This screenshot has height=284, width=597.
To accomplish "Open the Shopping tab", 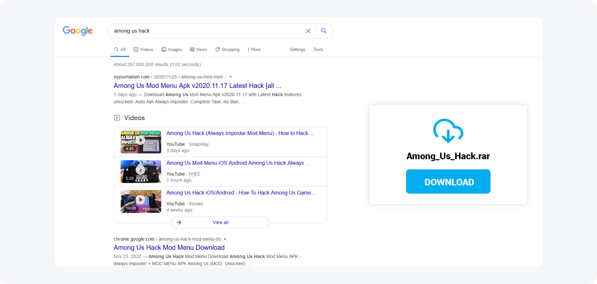I will (x=227, y=50).
